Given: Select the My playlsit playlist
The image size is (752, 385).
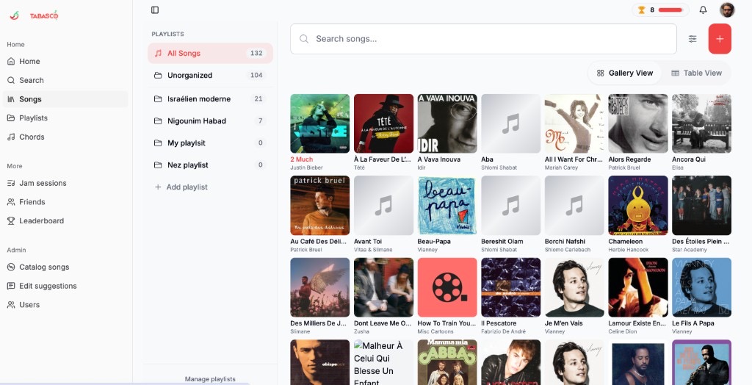Looking at the screenshot, I should (x=210, y=143).
